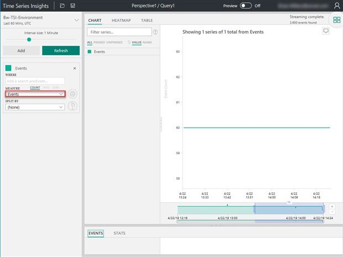This screenshot has height=257, width=343.
Task: Click the Add button
Action: click(x=21, y=51)
